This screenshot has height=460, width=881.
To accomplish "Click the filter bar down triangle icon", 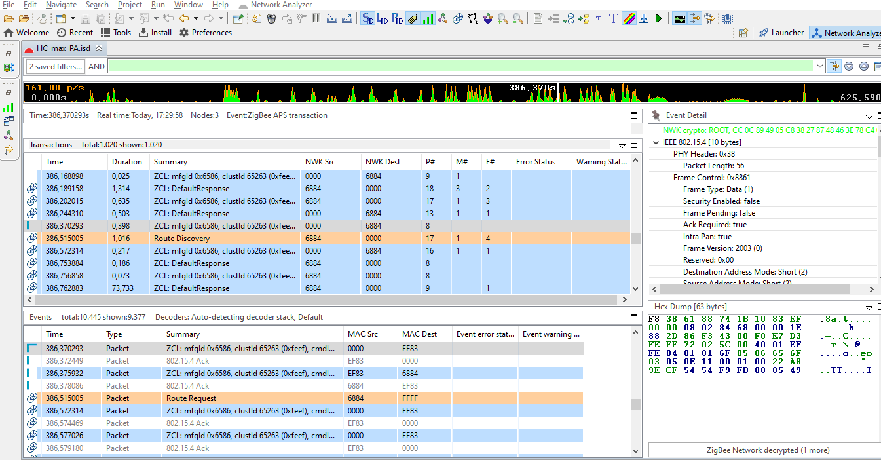I will click(x=849, y=66).
